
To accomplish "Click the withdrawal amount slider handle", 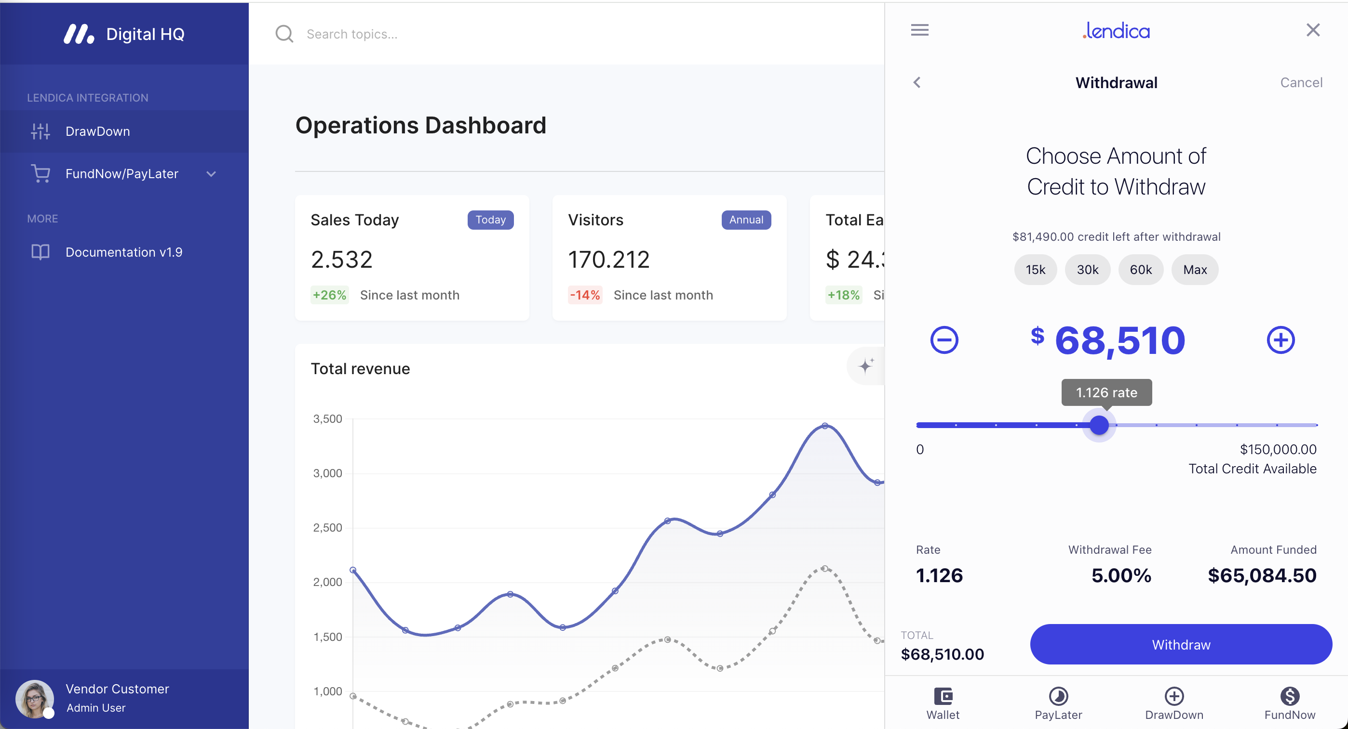I will pos(1099,425).
